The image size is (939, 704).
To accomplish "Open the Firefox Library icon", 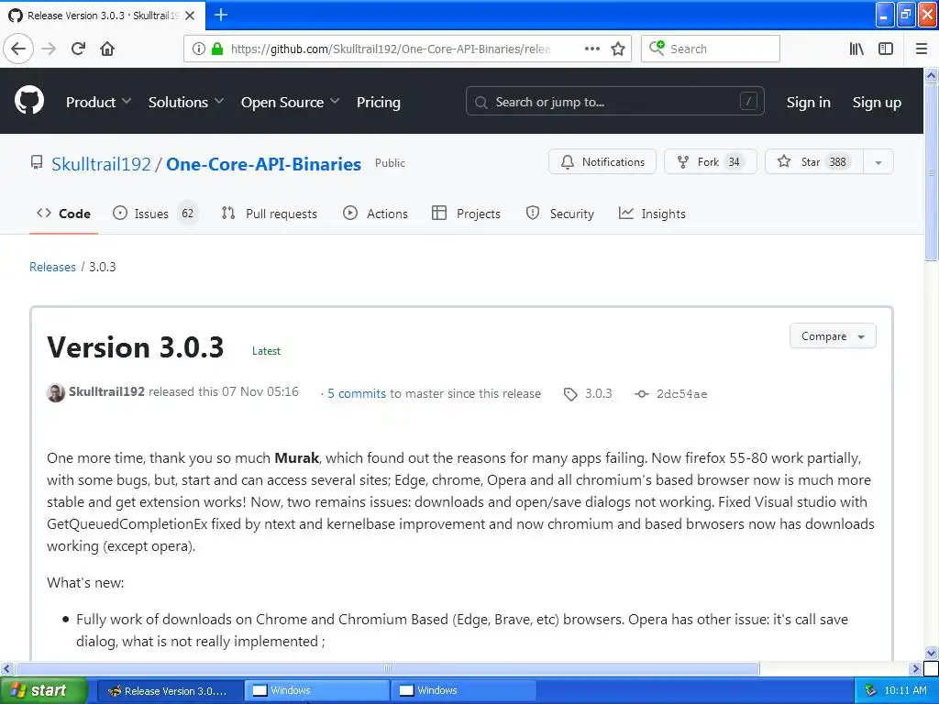I will [x=856, y=49].
